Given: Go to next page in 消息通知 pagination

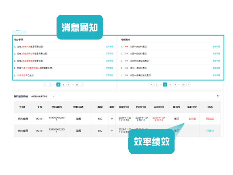Looking at the screenshot, I should (x=188, y=84).
